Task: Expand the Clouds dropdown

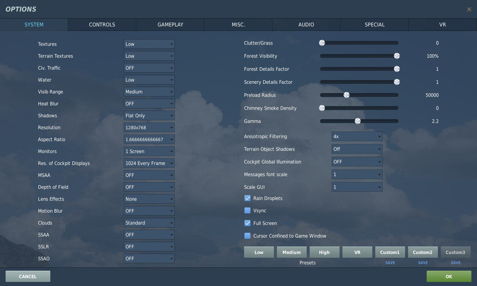Action: [x=149, y=223]
